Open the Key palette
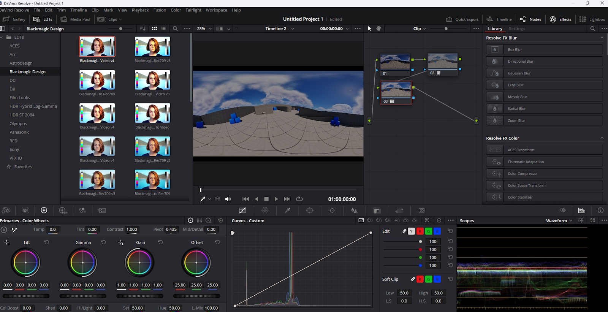The image size is (608, 312). click(x=377, y=211)
